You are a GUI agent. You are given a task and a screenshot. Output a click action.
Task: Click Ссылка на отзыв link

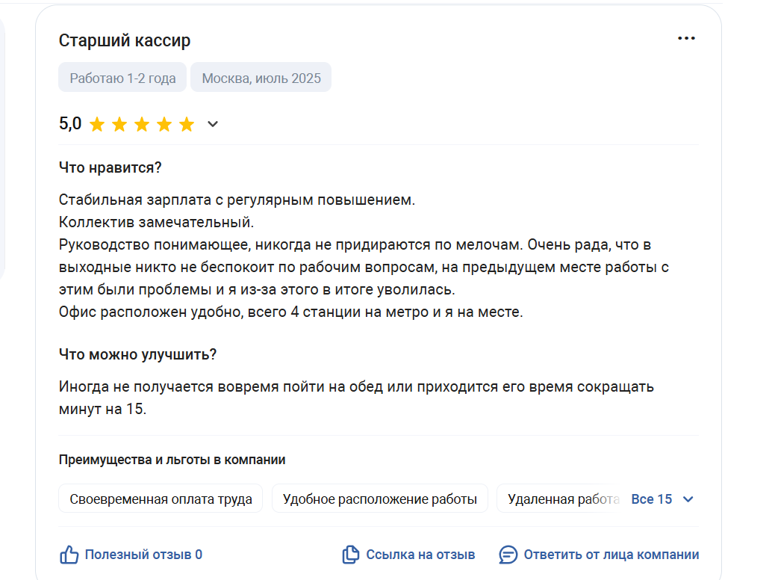coord(420,555)
